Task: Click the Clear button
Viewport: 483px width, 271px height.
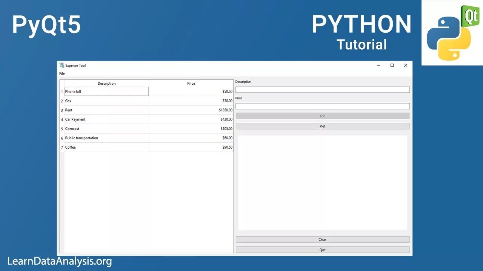Action: click(x=323, y=239)
